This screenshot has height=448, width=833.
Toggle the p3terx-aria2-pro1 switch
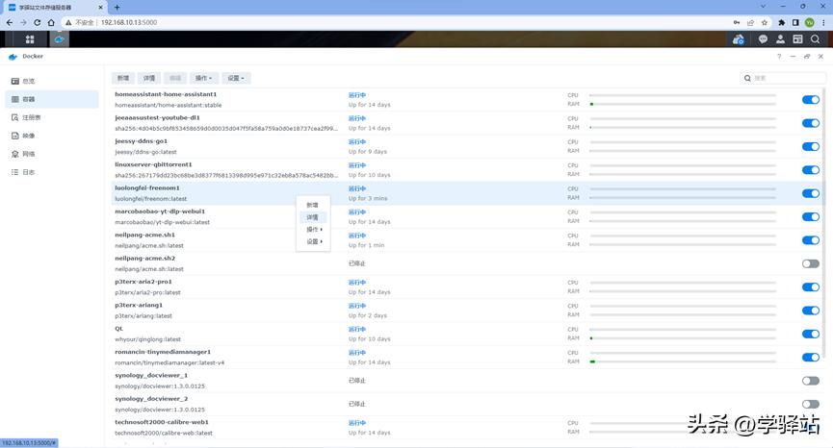pos(811,286)
